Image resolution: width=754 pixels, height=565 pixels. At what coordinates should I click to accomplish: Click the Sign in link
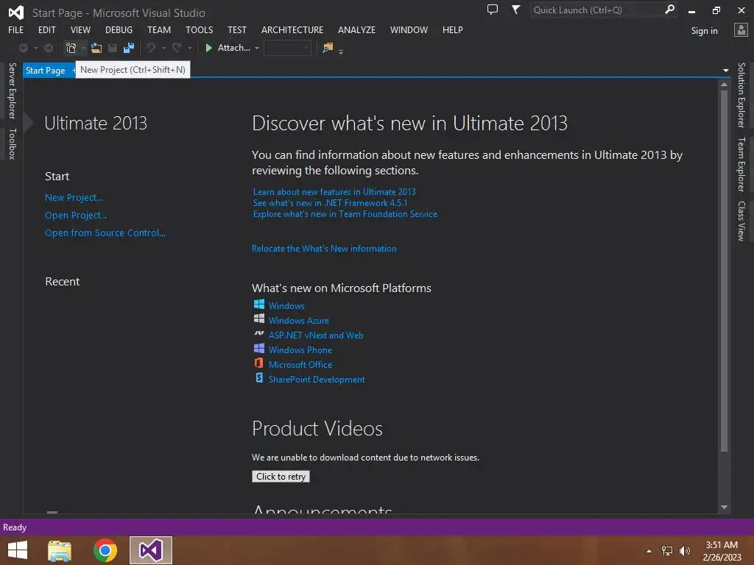pyautogui.click(x=704, y=31)
